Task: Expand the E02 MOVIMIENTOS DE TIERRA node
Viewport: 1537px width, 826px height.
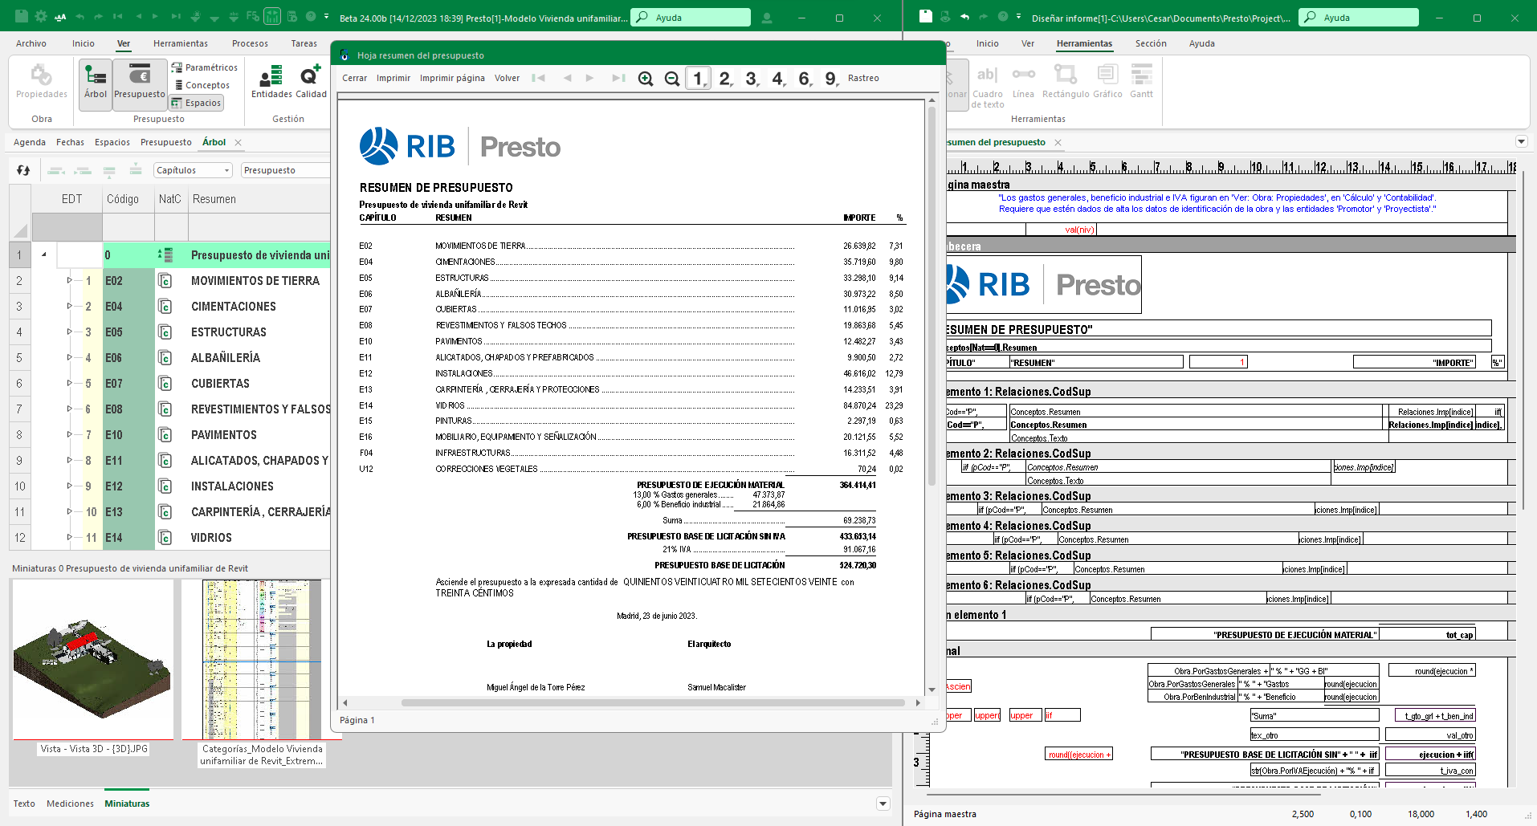Action: [x=70, y=281]
